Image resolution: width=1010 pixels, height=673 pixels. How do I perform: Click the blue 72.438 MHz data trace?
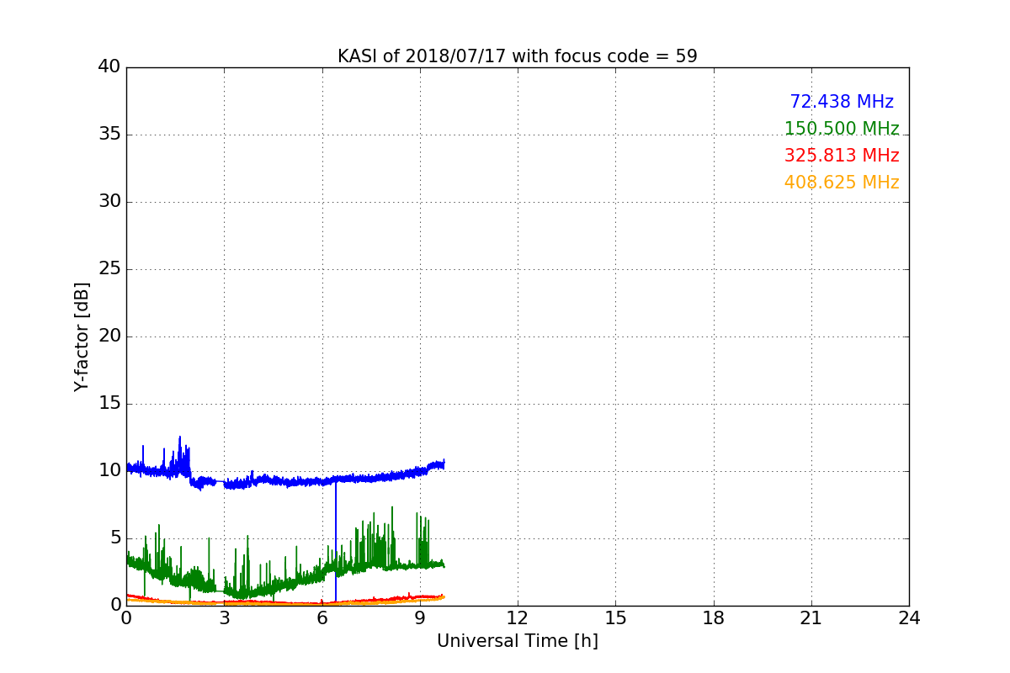286,480
